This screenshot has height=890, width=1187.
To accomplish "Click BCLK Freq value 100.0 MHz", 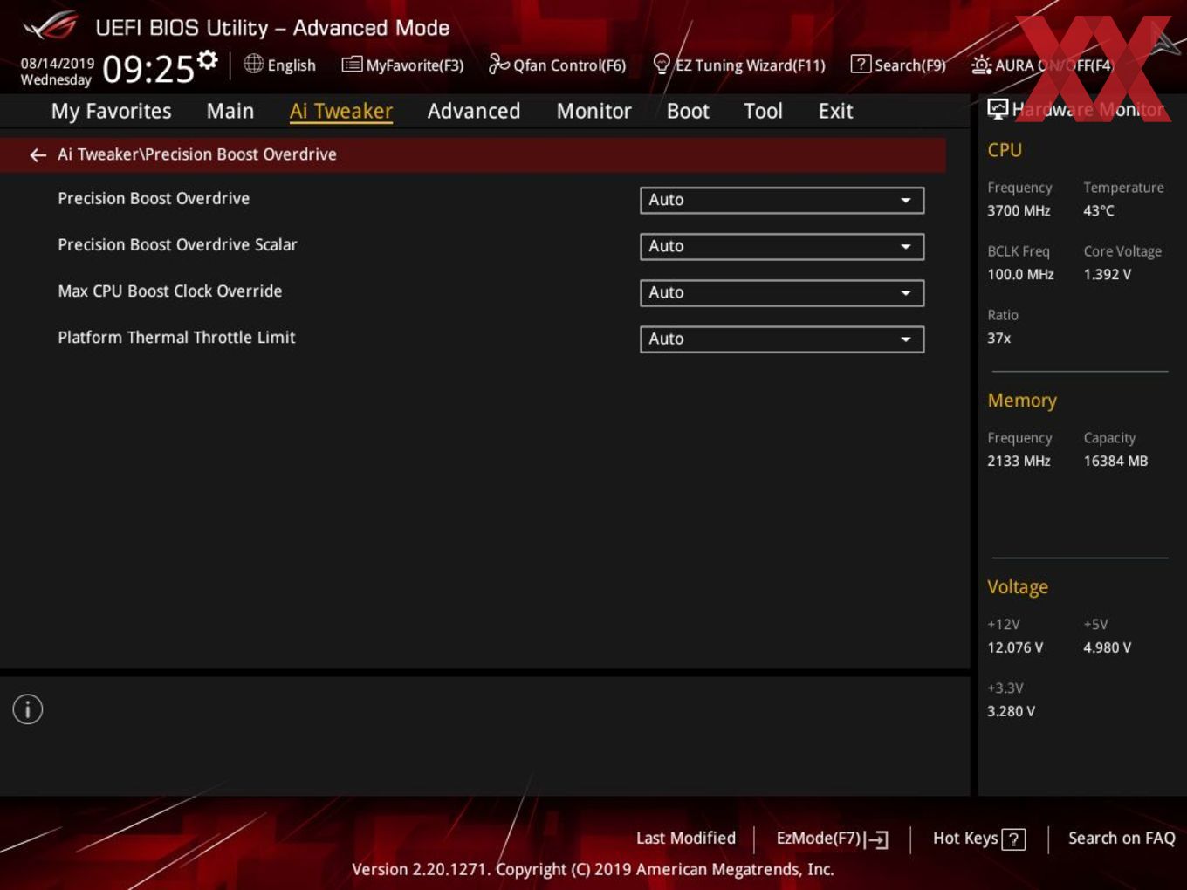I will click(x=1020, y=274).
